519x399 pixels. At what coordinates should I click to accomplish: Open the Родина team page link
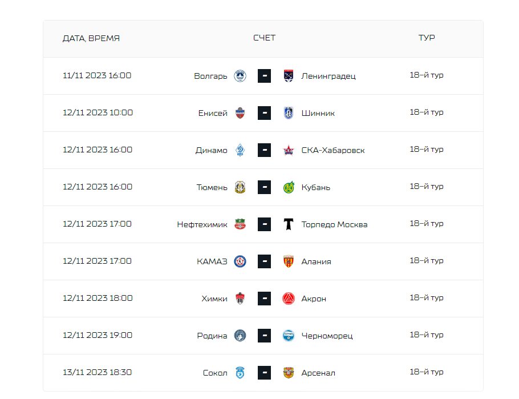click(x=212, y=336)
